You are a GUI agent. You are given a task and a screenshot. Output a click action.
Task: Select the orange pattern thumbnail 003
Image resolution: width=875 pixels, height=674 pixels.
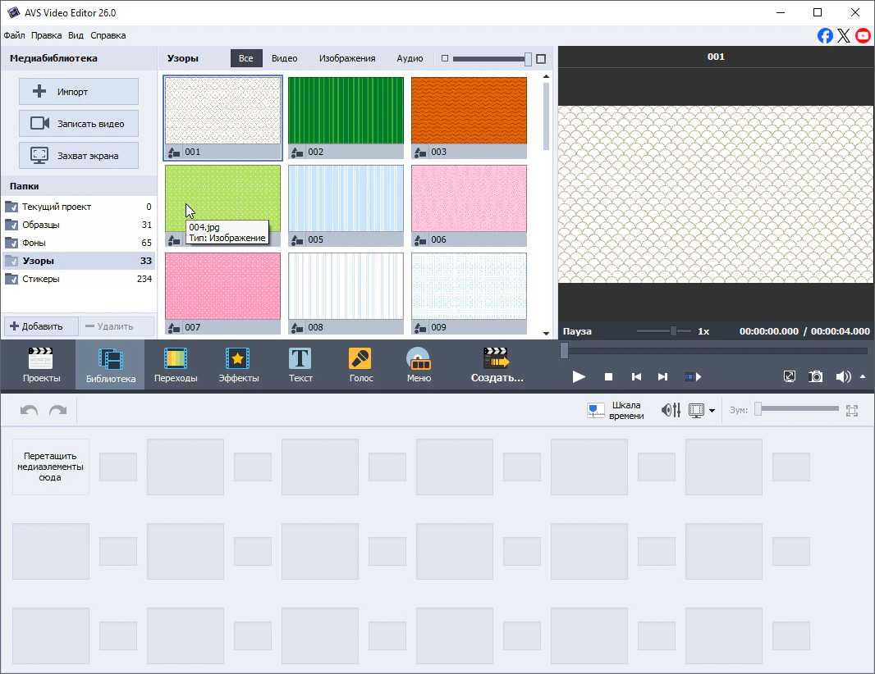pos(469,111)
